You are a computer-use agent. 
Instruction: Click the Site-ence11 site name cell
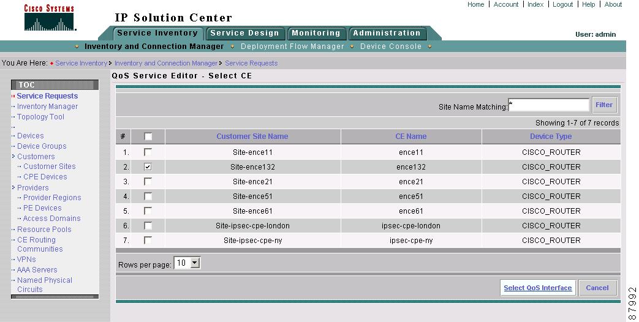coord(252,152)
